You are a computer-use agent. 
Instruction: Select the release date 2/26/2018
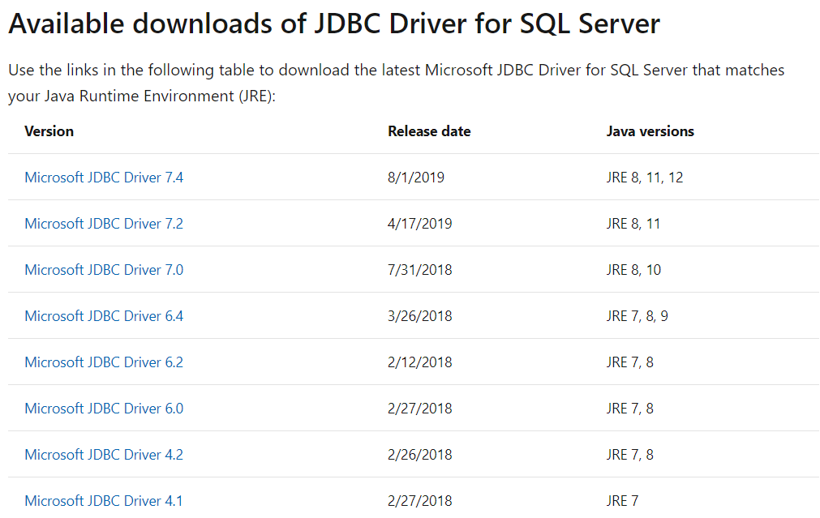point(419,455)
